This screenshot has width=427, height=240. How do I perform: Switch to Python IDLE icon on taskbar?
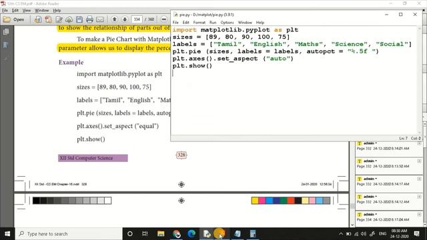[x=207, y=234]
